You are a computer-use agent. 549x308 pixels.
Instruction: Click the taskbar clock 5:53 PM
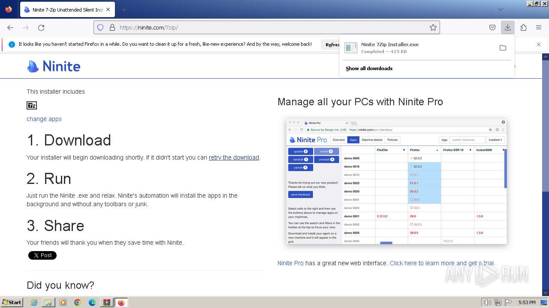[527, 302]
